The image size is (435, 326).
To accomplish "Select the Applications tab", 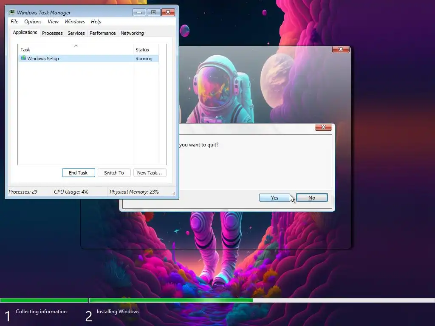I will 25,32.
